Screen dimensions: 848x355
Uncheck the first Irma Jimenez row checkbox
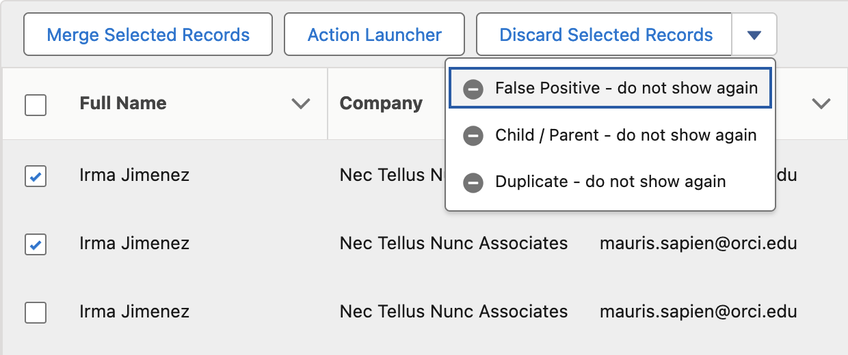[36, 175]
